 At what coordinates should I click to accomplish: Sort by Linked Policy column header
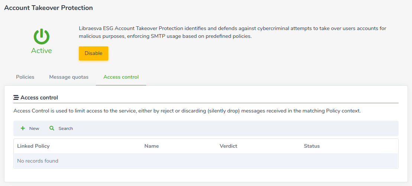33,146
